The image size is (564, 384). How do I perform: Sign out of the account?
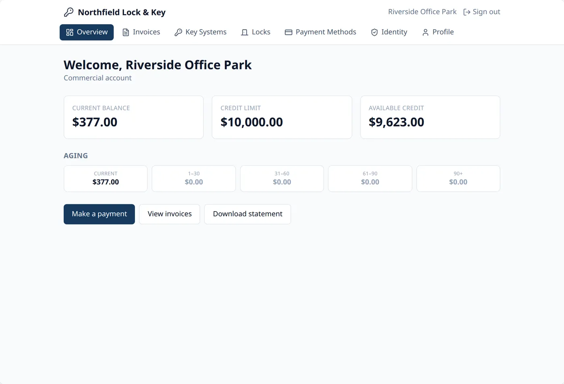pyautogui.click(x=482, y=12)
